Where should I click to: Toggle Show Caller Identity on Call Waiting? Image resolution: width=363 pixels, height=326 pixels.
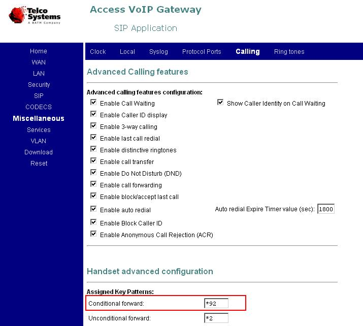(220, 103)
